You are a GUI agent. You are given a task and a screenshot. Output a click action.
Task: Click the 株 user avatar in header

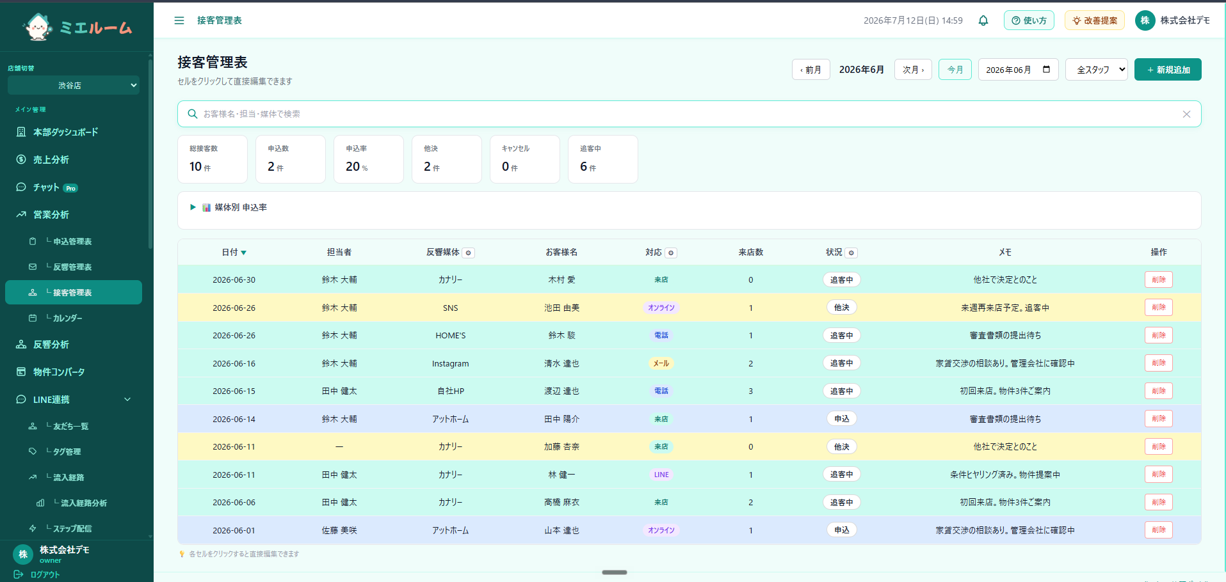[x=1145, y=20]
